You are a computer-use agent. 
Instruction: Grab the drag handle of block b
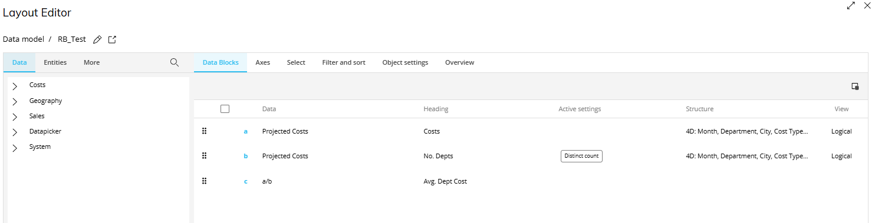click(x=204, y=156)
